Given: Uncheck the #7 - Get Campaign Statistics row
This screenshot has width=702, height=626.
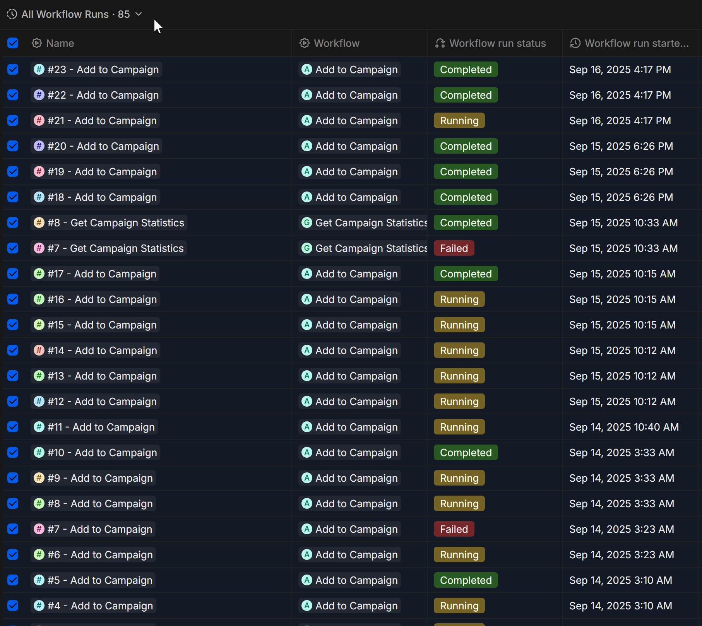Looking at the screenshot, I should click(x=13, y=248).
